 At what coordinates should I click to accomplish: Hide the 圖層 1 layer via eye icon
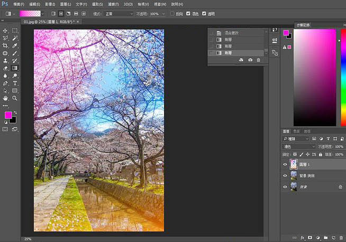point(285,165)
